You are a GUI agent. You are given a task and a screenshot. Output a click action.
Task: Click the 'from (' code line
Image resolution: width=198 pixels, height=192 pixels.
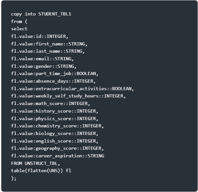click(x=19, y=21)
